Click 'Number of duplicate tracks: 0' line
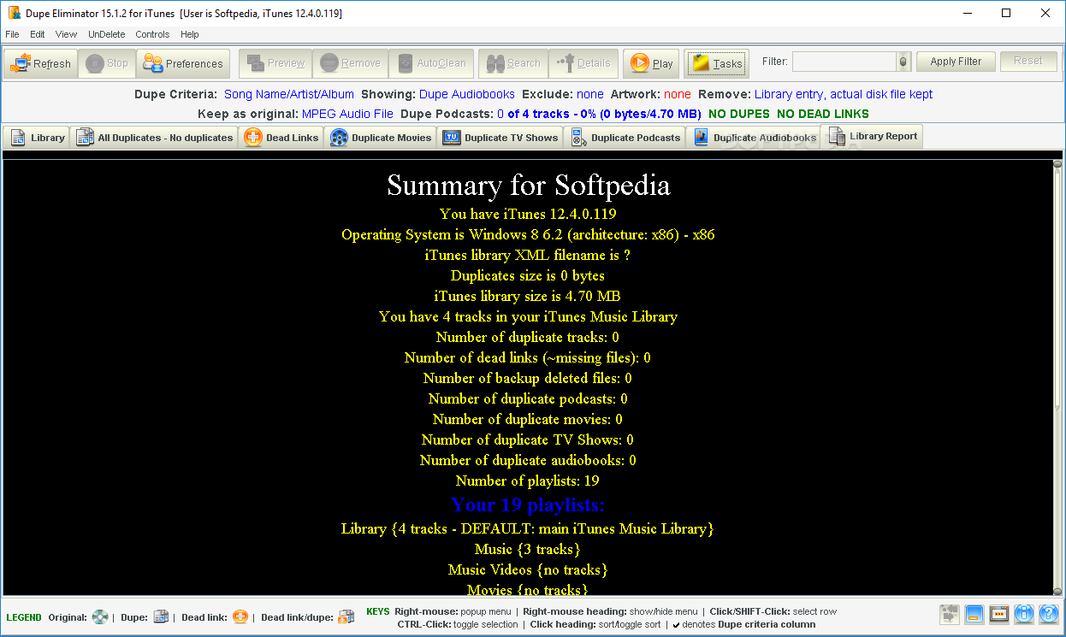The height and width of the screenshot is (637, 1066). tap(528, 337)
